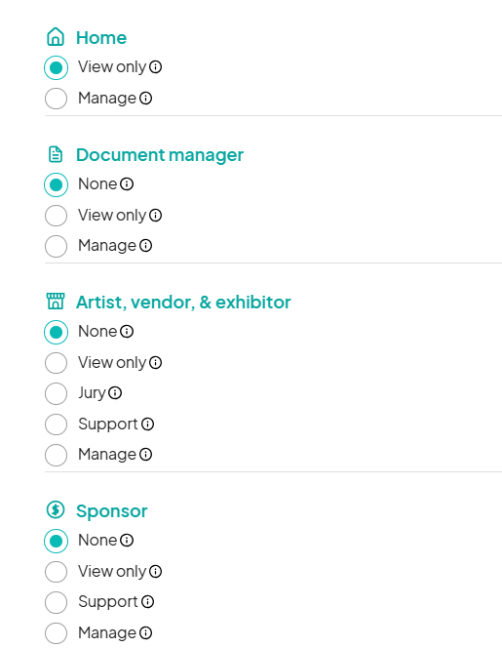Open info icon beside Jury option
The height and width of the screenshot is (648, 502).
[115, 392]
